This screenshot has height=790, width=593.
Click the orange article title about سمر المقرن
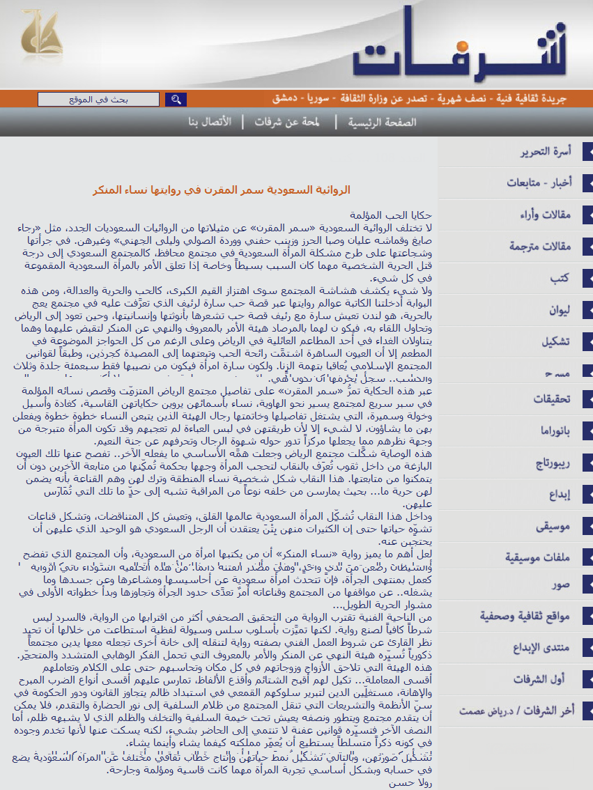click(221, 190)
